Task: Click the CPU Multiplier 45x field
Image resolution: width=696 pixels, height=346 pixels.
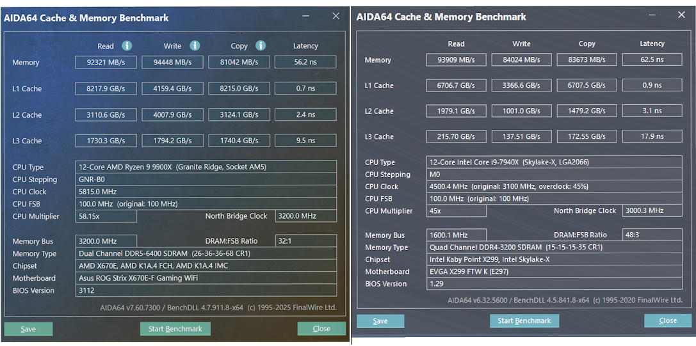Action: 457,210
